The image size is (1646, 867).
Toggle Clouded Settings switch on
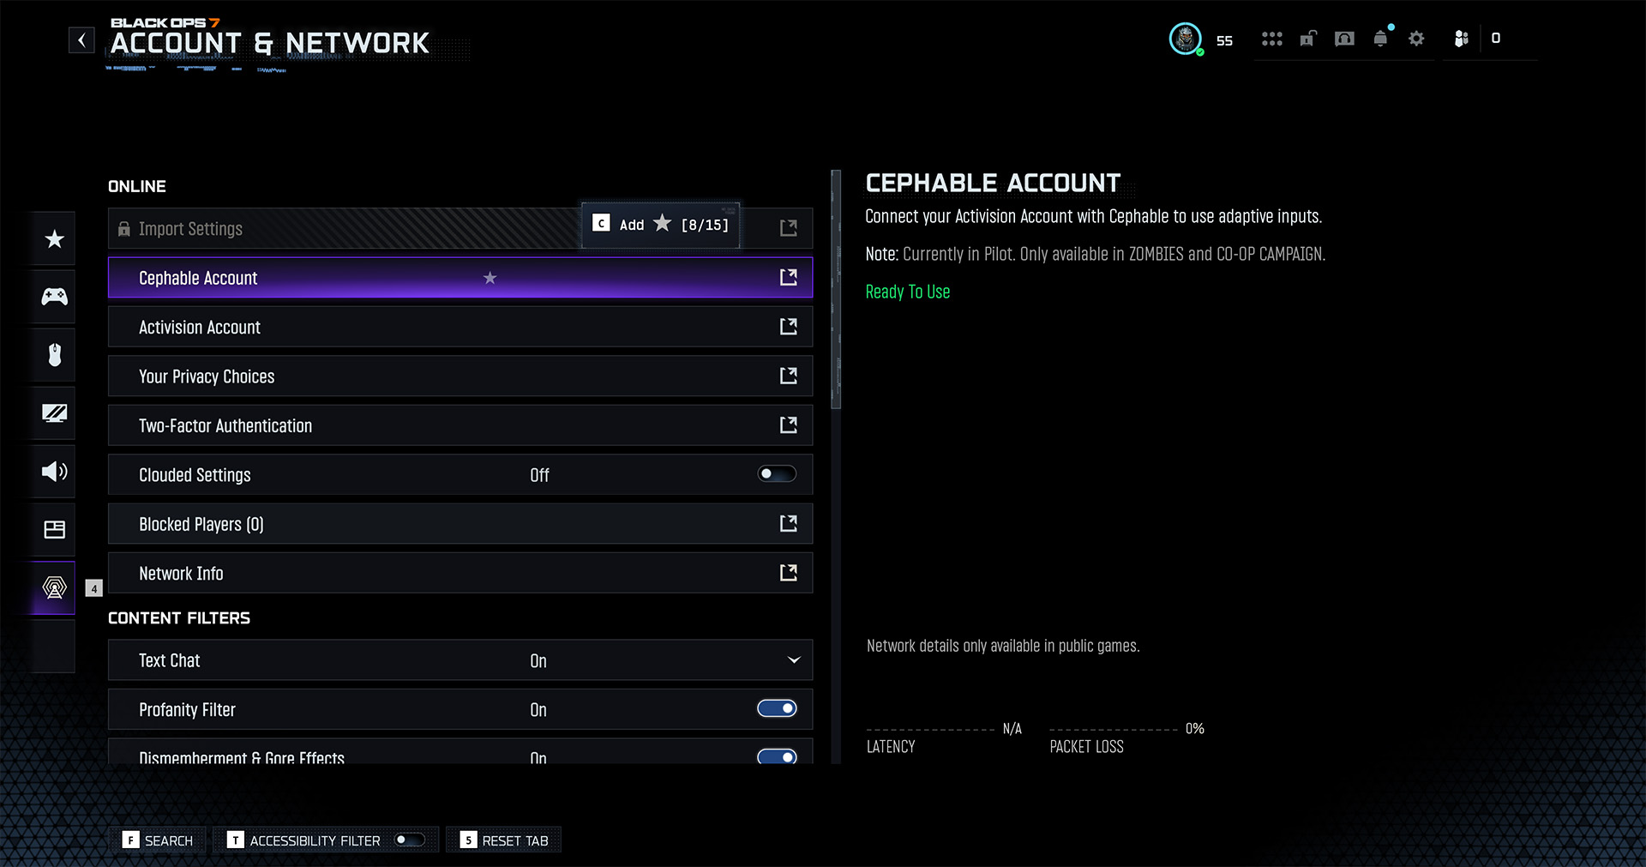777,474
